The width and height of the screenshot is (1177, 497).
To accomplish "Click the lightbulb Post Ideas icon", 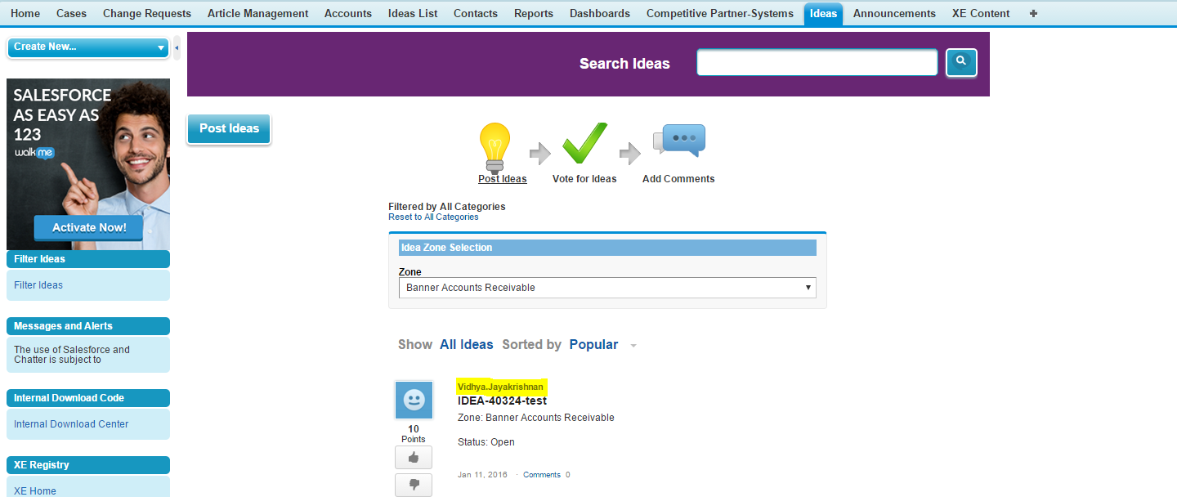I will point(495,145).
